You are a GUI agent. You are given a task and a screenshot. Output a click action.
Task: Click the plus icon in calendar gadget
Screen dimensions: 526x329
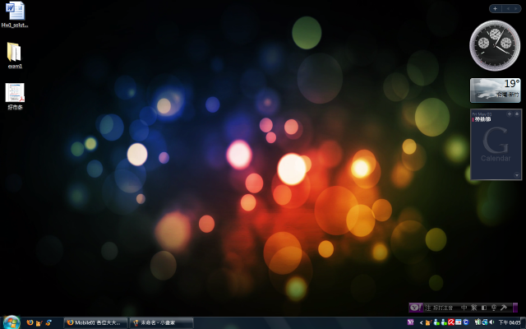(x=510, y=114)
